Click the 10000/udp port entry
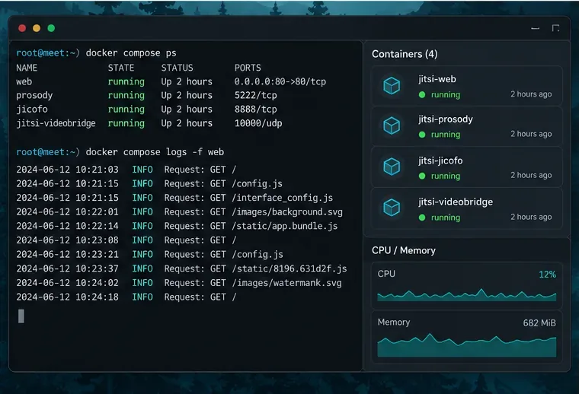Viewport: 579px width, 394px height. click(258, 123)
